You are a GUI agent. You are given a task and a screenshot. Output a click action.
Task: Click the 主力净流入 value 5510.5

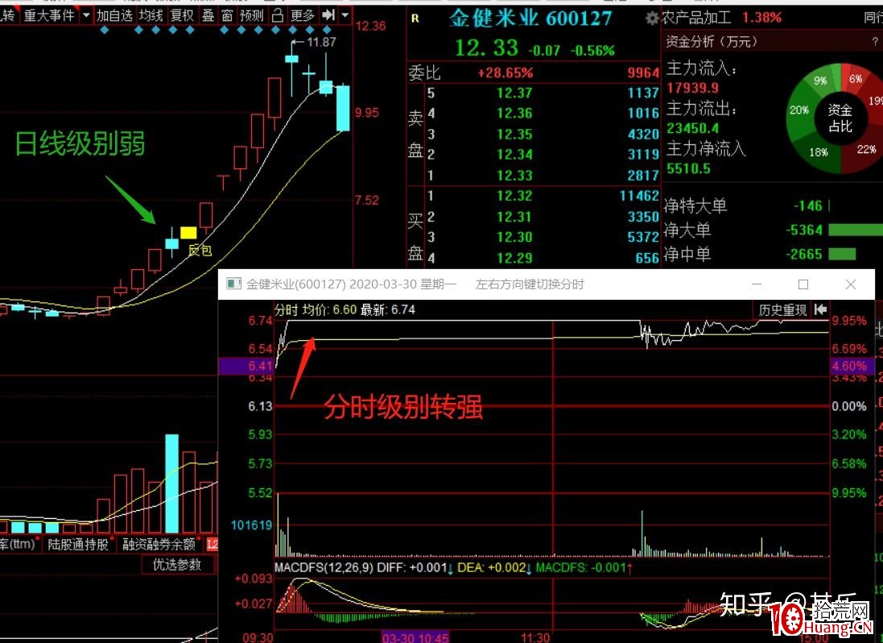[x=689, y=168]
